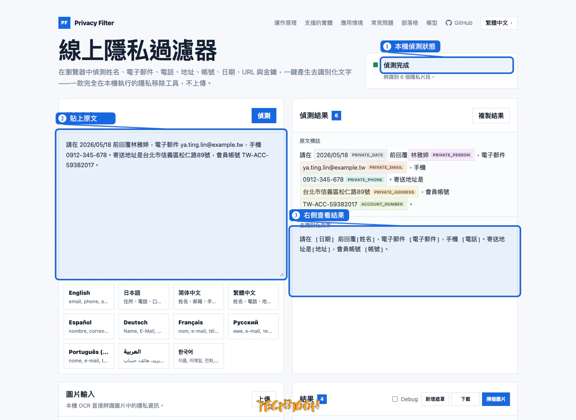
Task: Click the 下載 download button
Action: (x=466, y=399)
